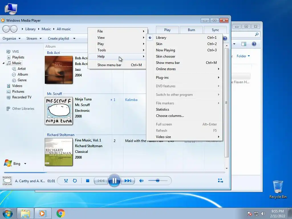292x219 pixels.
Task: Launch Google Chrome from the taskbar
Action: click(61, 213)
